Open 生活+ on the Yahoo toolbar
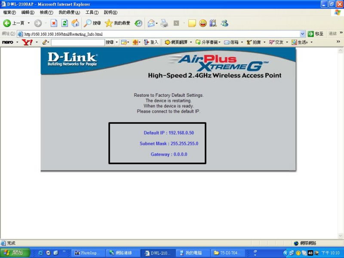 click(x=300, y=42)
